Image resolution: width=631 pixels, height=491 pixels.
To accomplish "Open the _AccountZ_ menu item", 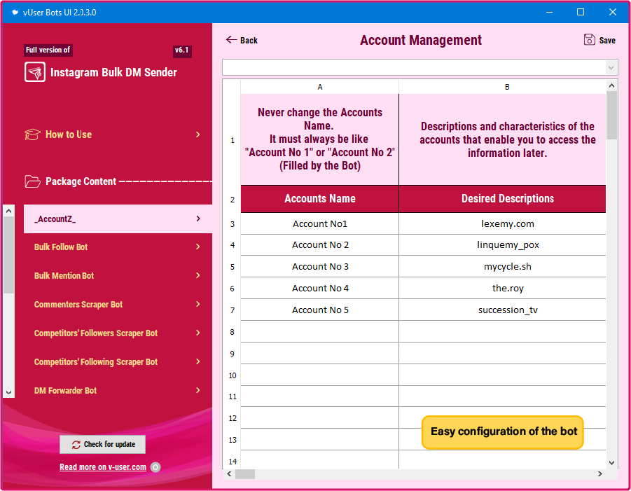I will [x=118, y=219].
